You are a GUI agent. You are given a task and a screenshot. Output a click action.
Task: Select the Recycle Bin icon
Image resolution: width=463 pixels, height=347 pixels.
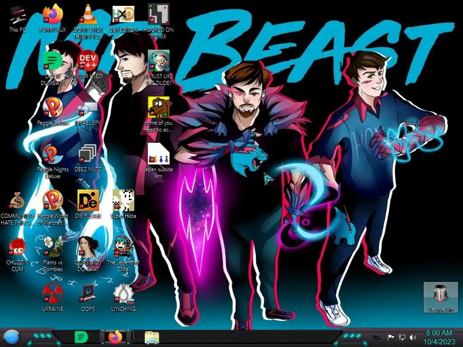coord(440,297)
